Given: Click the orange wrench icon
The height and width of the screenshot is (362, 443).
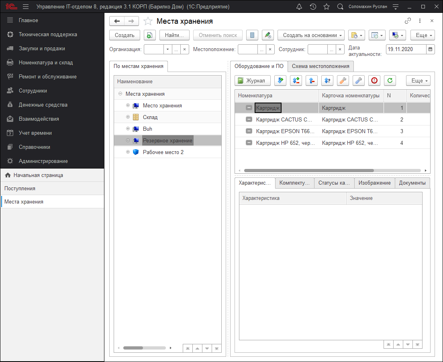Looking at the screenshot, I should (x=343, y=80).
